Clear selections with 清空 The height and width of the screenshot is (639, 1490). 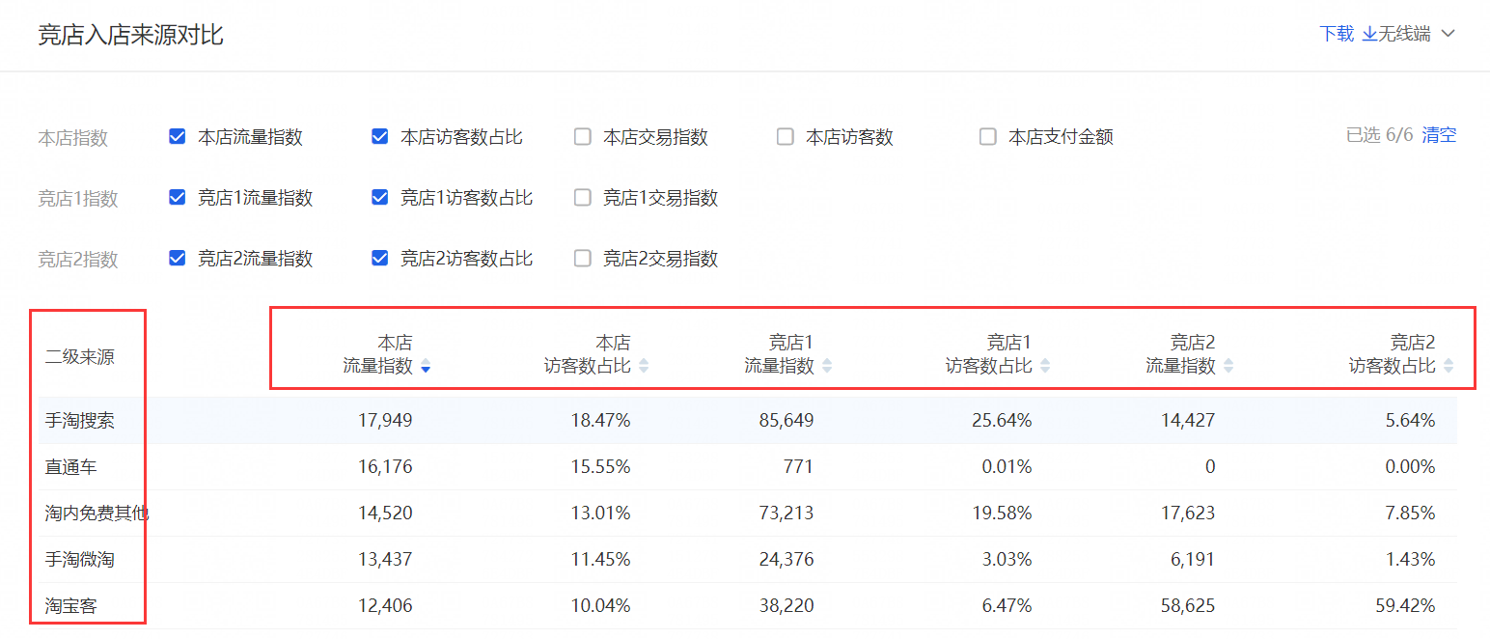point(1439,135)
